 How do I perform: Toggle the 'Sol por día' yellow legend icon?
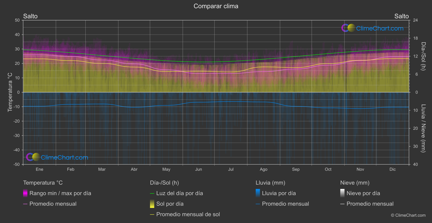pos(152,204)
